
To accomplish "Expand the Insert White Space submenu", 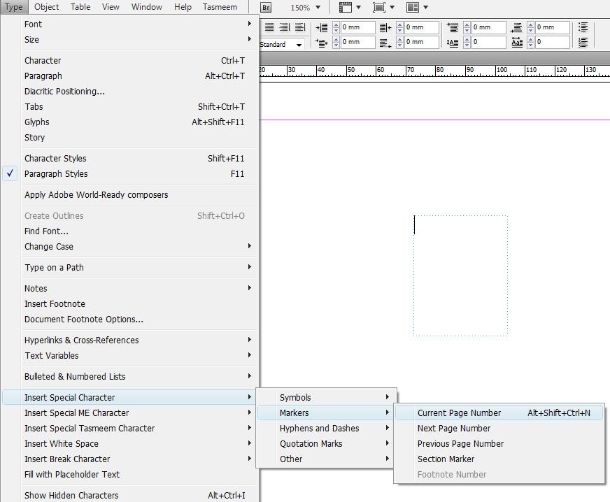I will [x=130, y=444].
